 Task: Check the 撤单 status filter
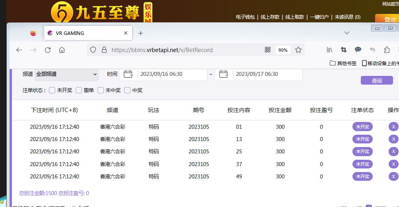[79, 90]
